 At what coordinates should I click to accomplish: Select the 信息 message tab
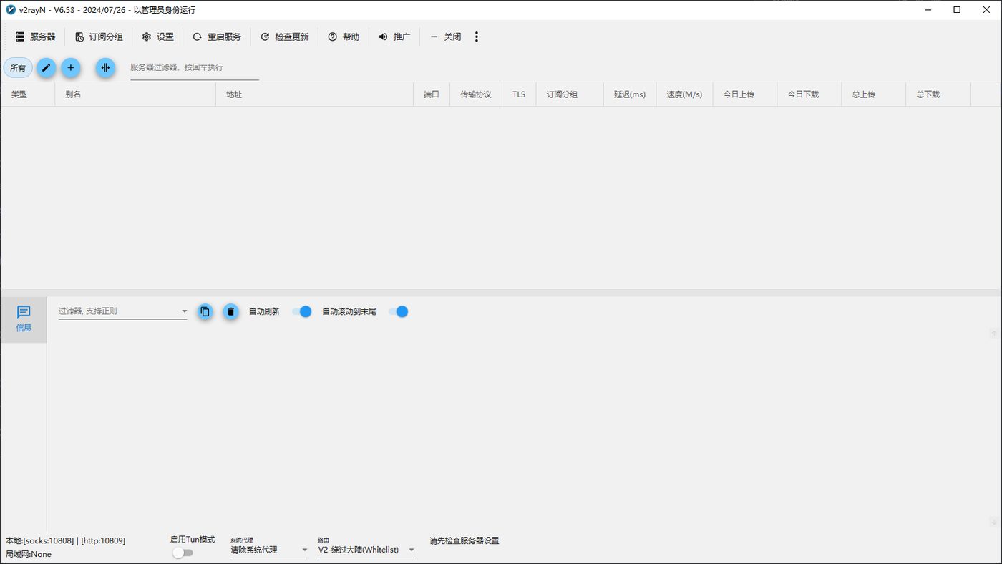click(24, 319)
